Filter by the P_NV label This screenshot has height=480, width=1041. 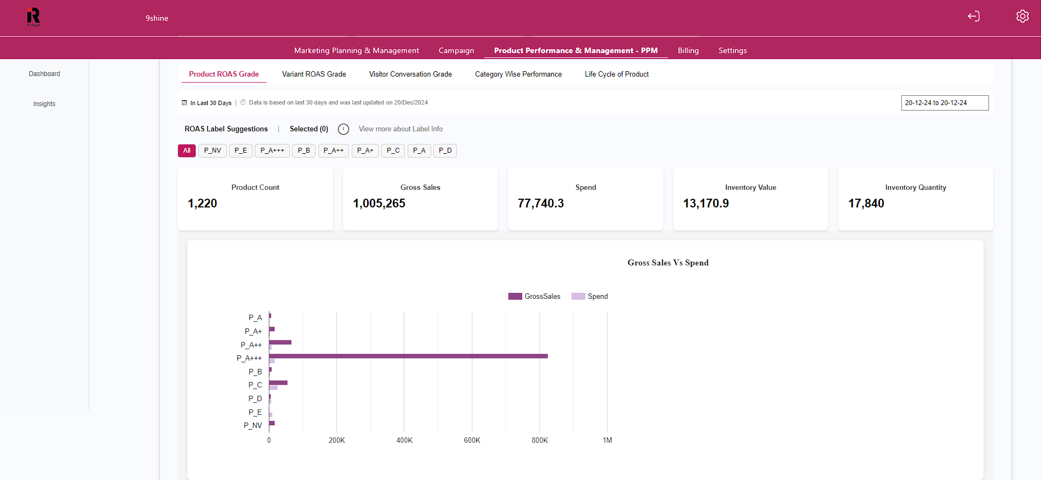point(213,151)
